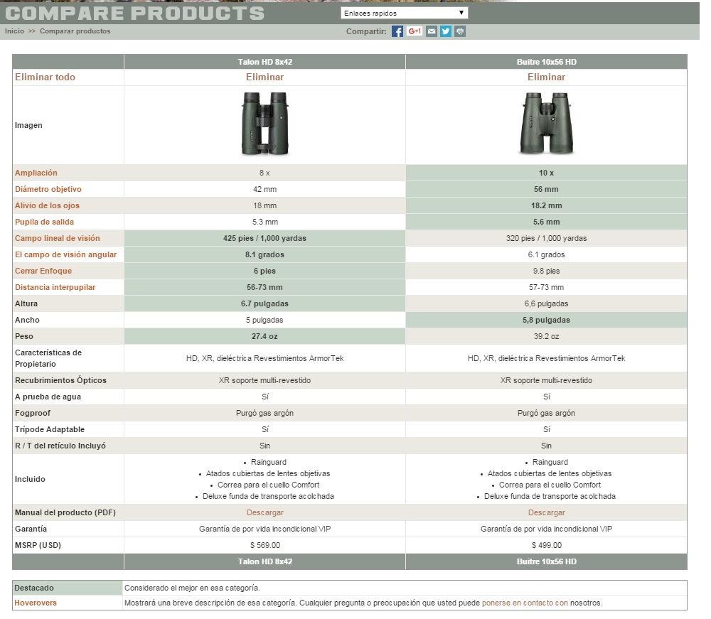
Task: Click the Hoverovers label in legend
Action: tap(36, 603)
